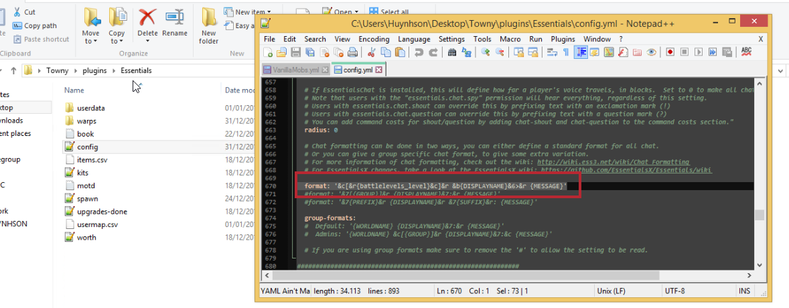The height and width of the screenshot is (308, 789).
Task: Click the Find binoculars icon
Action: pyautogui.click(x=452, y=52)
